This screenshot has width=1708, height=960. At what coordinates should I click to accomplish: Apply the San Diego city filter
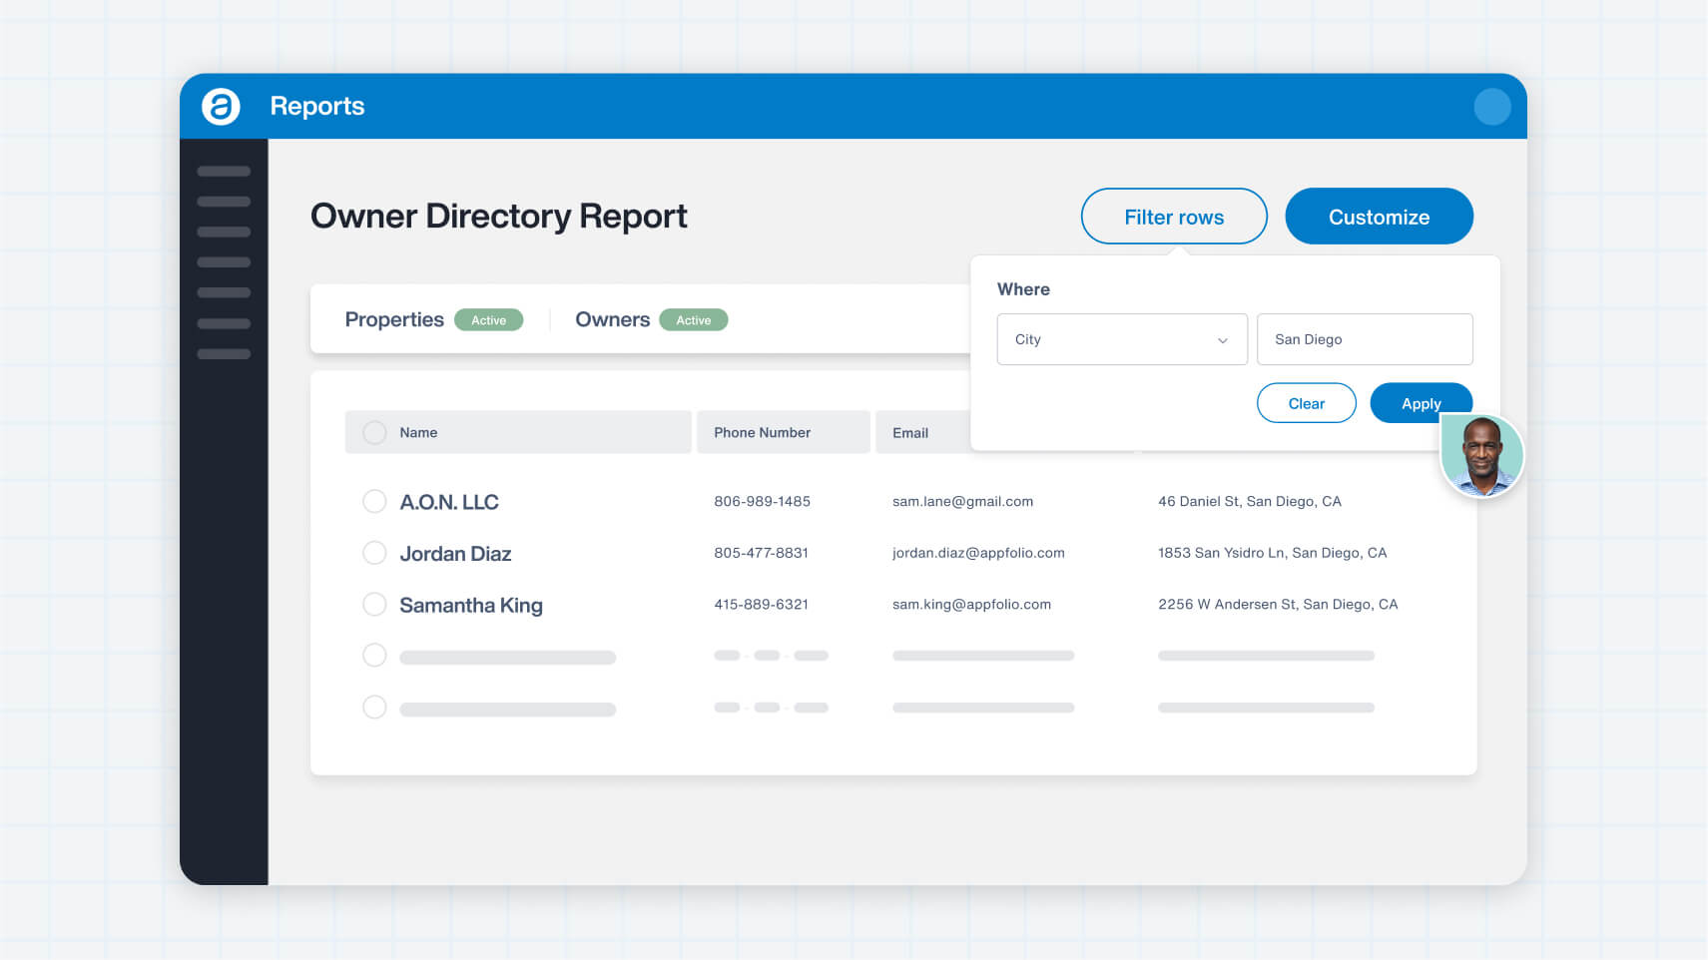pos(1421,403)
